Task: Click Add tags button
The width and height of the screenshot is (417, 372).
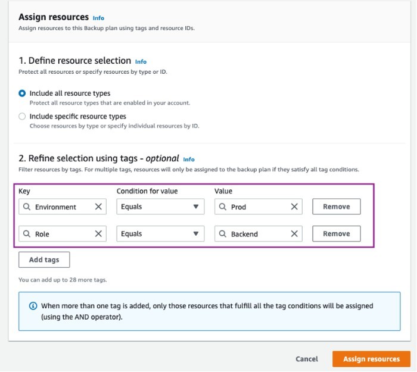Action: [x=44, y=260]
